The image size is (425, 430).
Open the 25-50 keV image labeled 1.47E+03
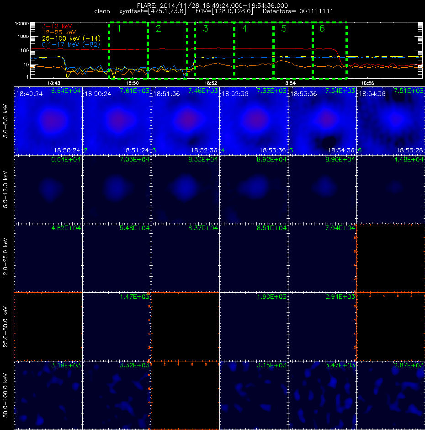[117, 327]
